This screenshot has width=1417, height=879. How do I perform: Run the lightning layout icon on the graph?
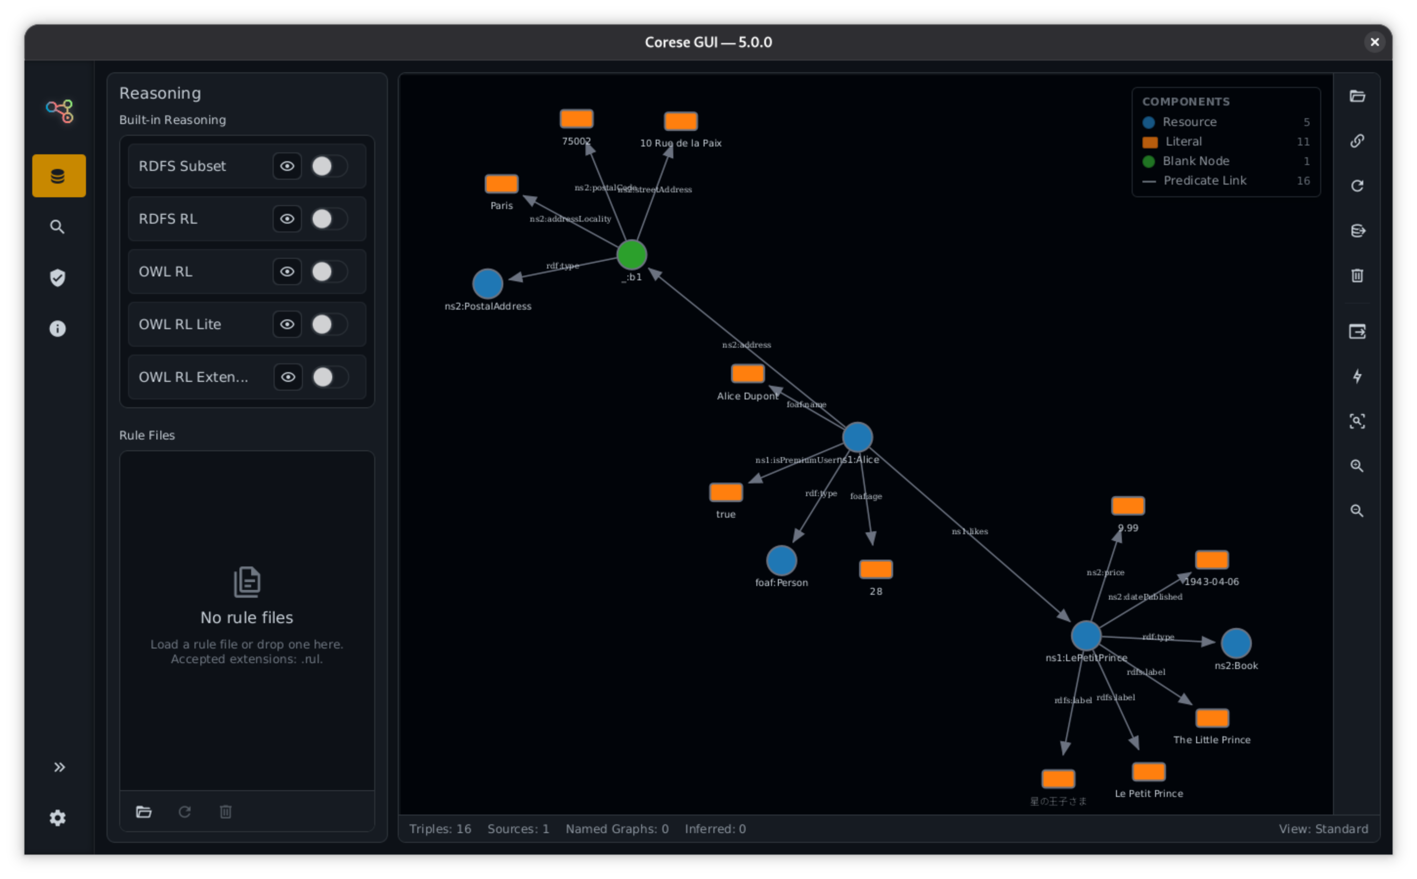(1358, 377)
